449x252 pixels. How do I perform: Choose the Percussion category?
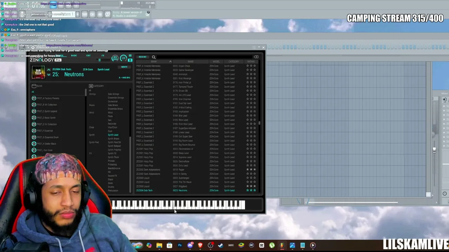tap(113, 190)
